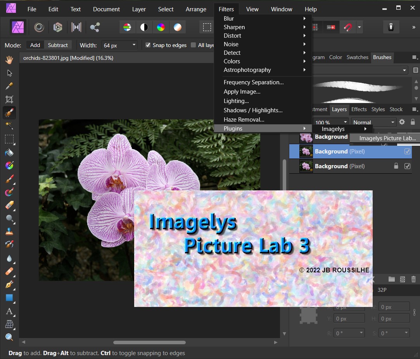Viewport: 420px width, 359px height.
Task: Switch to the Effects tab
Action: click(359, 109)
